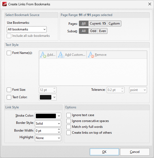Screen dimensions: 154x158
Task: Open the Highlight dropdown
Action: 48,138
